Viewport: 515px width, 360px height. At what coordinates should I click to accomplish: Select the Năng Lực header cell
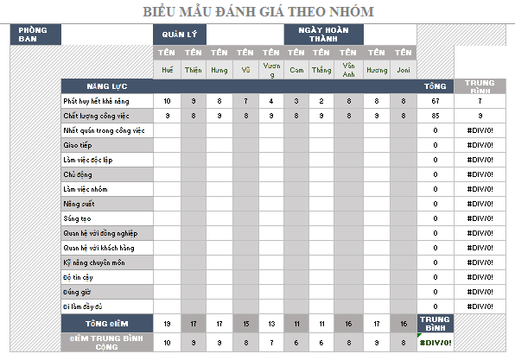(107, 86)
